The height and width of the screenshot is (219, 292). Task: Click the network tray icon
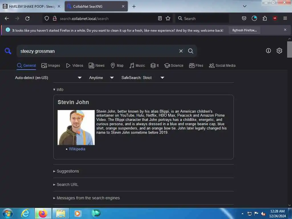(249, 214)
